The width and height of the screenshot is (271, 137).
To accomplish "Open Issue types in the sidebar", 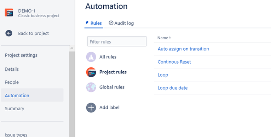I will (x=16, y=135).
